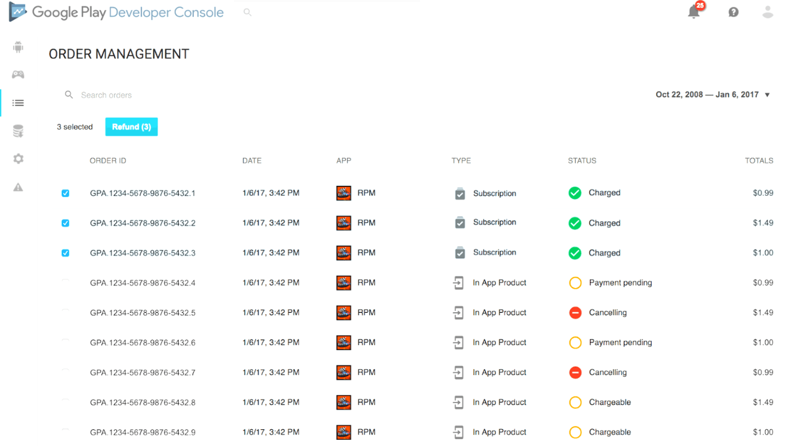The image size is (793, 446).
Task: Open the Alerts warning triangle icon in sidebar
Action: coord(18,187)
